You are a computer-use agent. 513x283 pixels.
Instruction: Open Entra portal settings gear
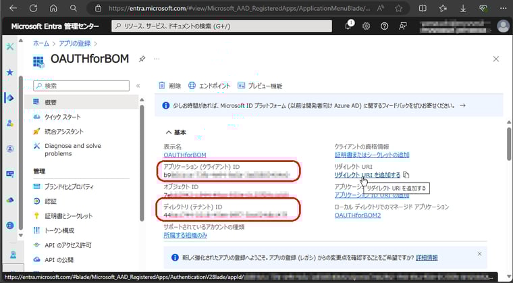pyautogui.click(x=366, y=26)
